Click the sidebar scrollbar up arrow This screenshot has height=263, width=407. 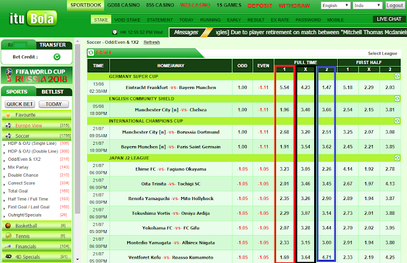[78, 41]
